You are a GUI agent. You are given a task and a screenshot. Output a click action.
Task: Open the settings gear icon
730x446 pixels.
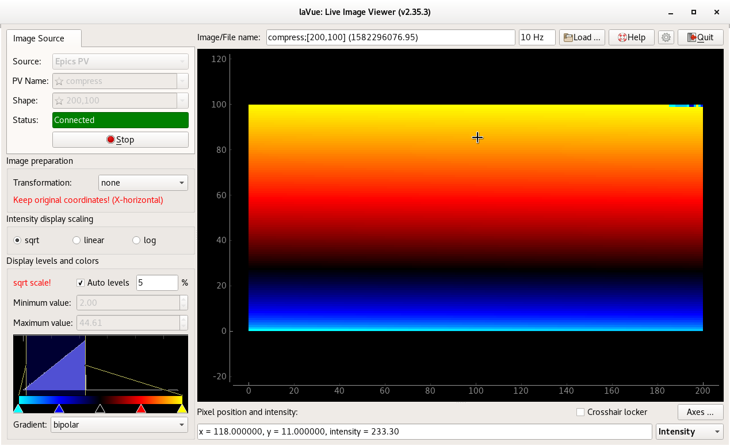point(666,37)
